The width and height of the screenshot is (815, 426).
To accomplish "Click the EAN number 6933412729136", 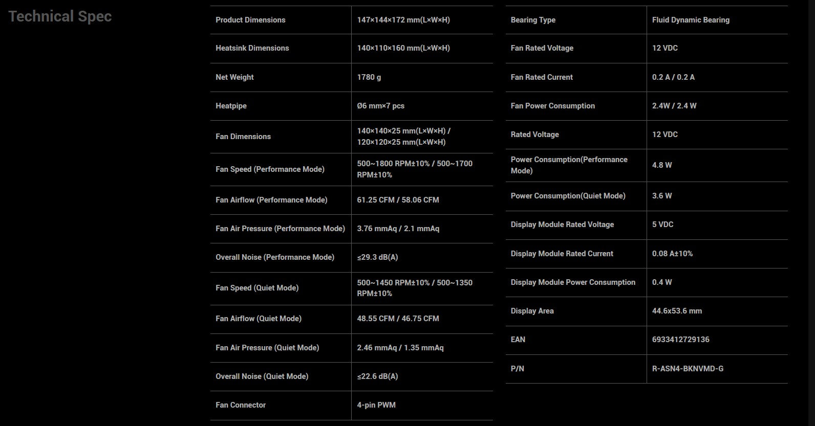I will (x=680, y=340).
